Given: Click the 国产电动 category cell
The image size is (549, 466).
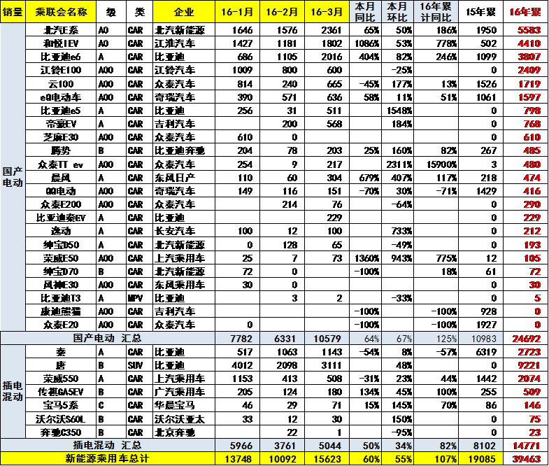Looking at the screenshot, I should coord(13,177).
